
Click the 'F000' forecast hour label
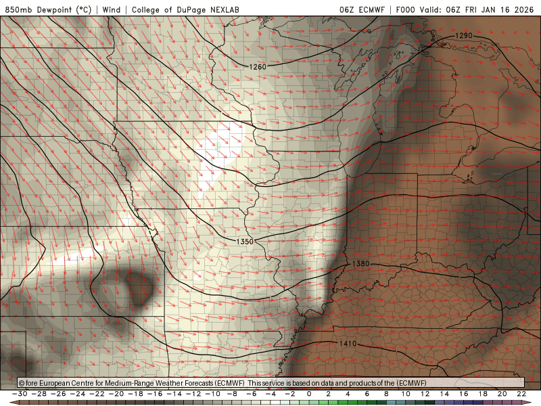[x=405, y=9]
